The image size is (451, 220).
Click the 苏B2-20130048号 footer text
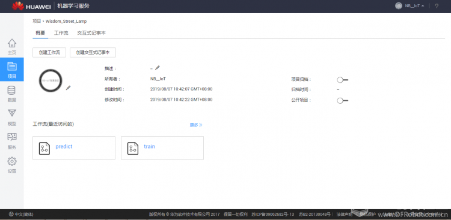pyautogui.click(x=314, y=214)
